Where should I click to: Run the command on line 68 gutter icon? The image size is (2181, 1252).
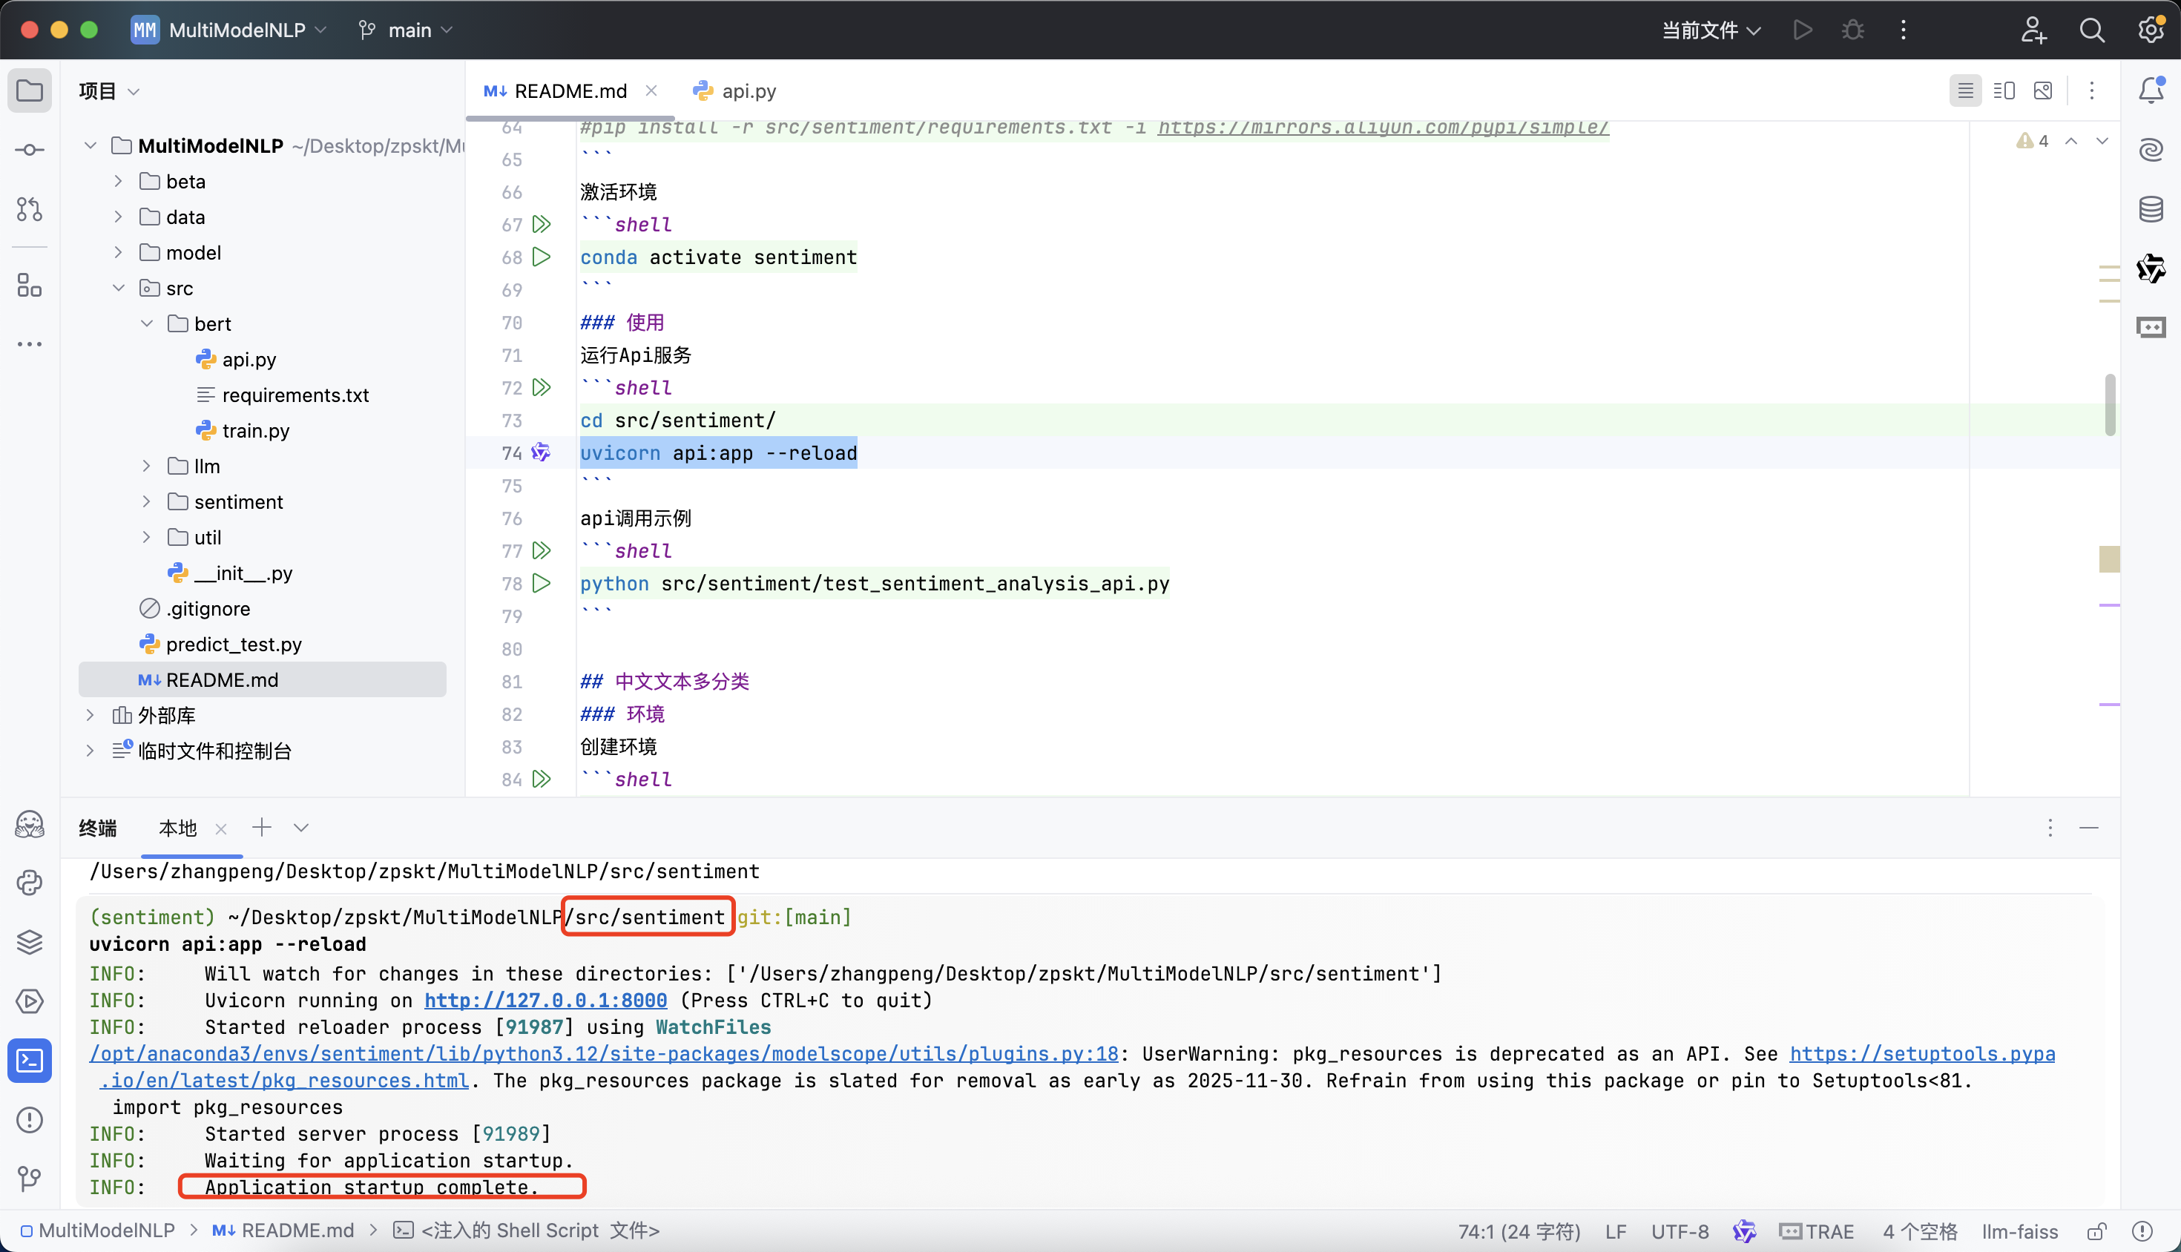tap(541, 256)
